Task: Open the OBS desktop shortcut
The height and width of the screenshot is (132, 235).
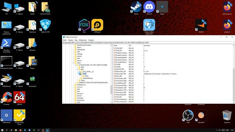Action: [x=188, y=115]
